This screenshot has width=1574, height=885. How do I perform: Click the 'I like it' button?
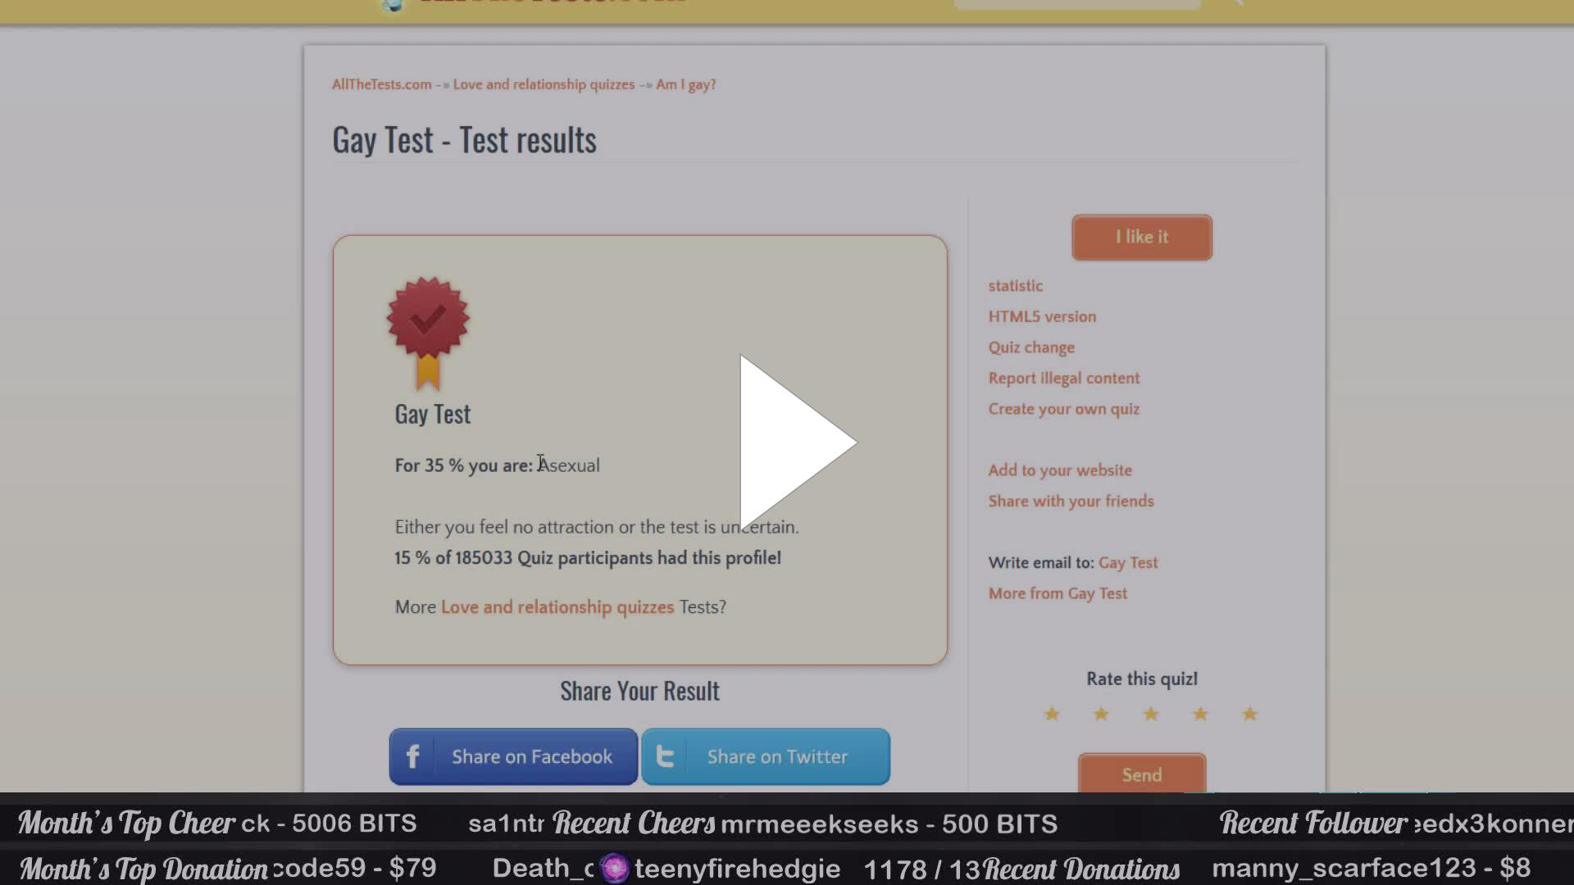pos(1142,237)
